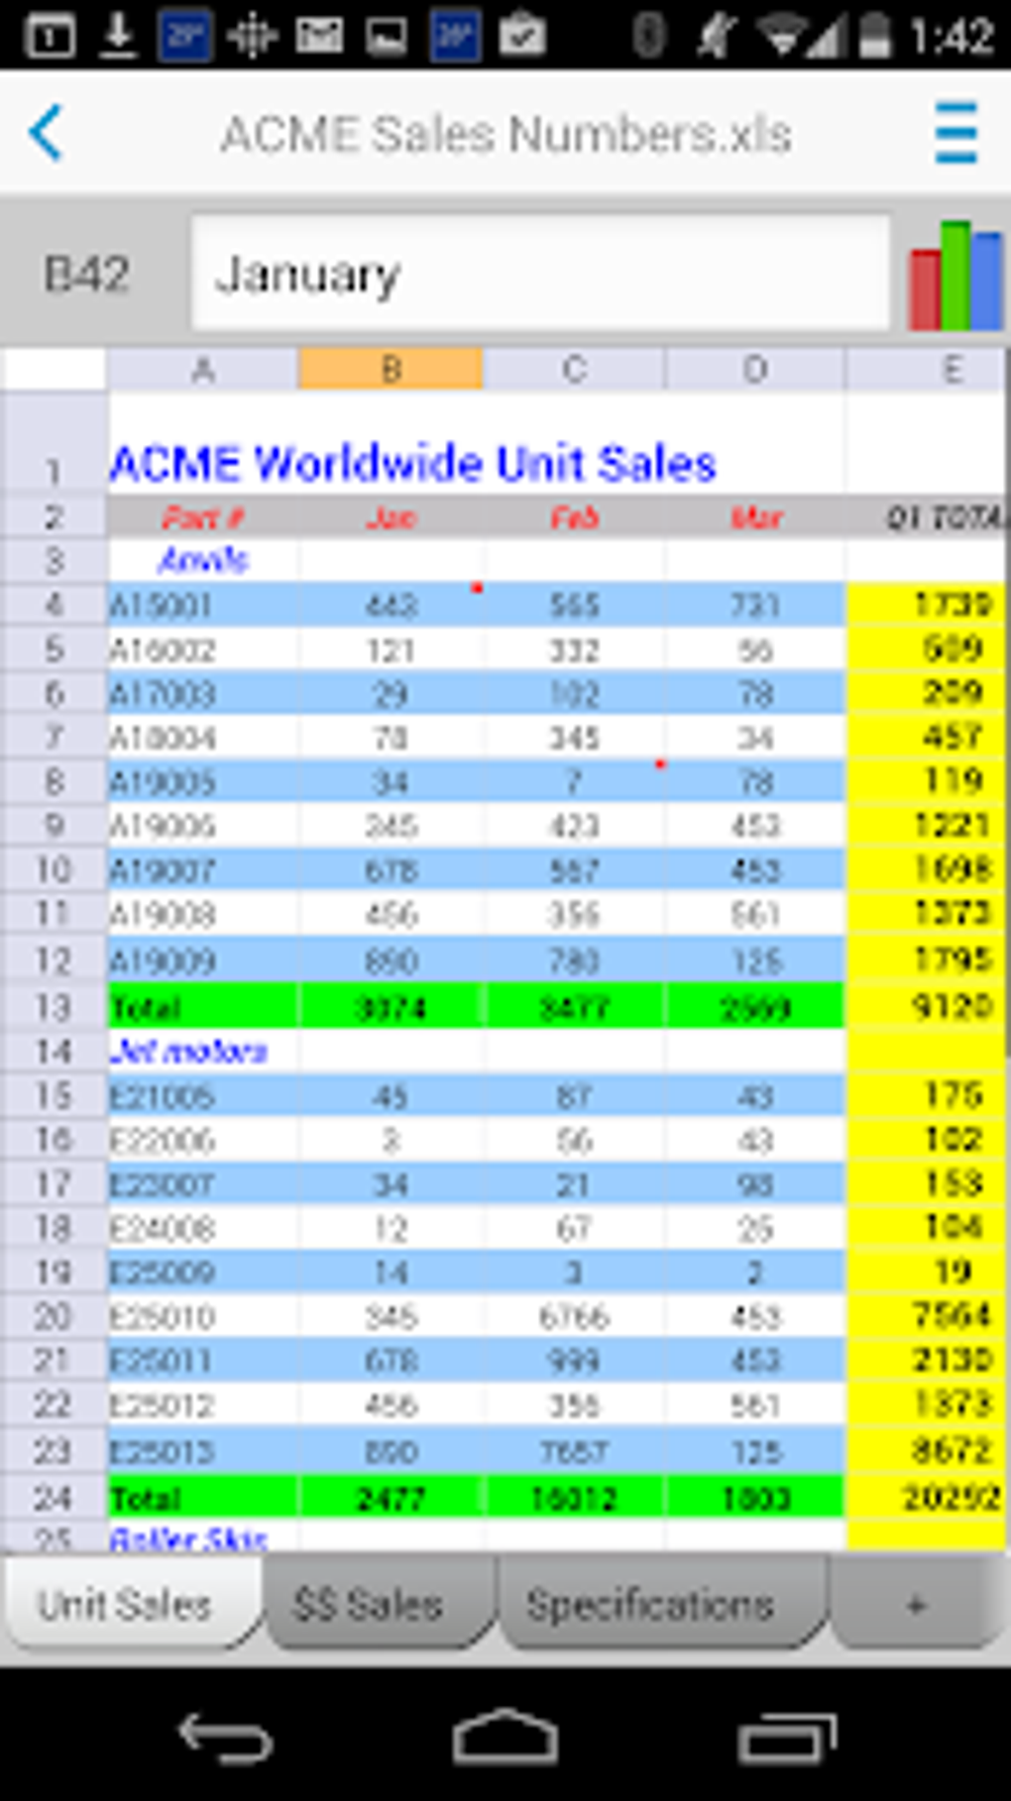Select the ACME Worldwide Unit Sales title cell
This screenshot has height=1801, width=1011.
[x=413, y=463]
